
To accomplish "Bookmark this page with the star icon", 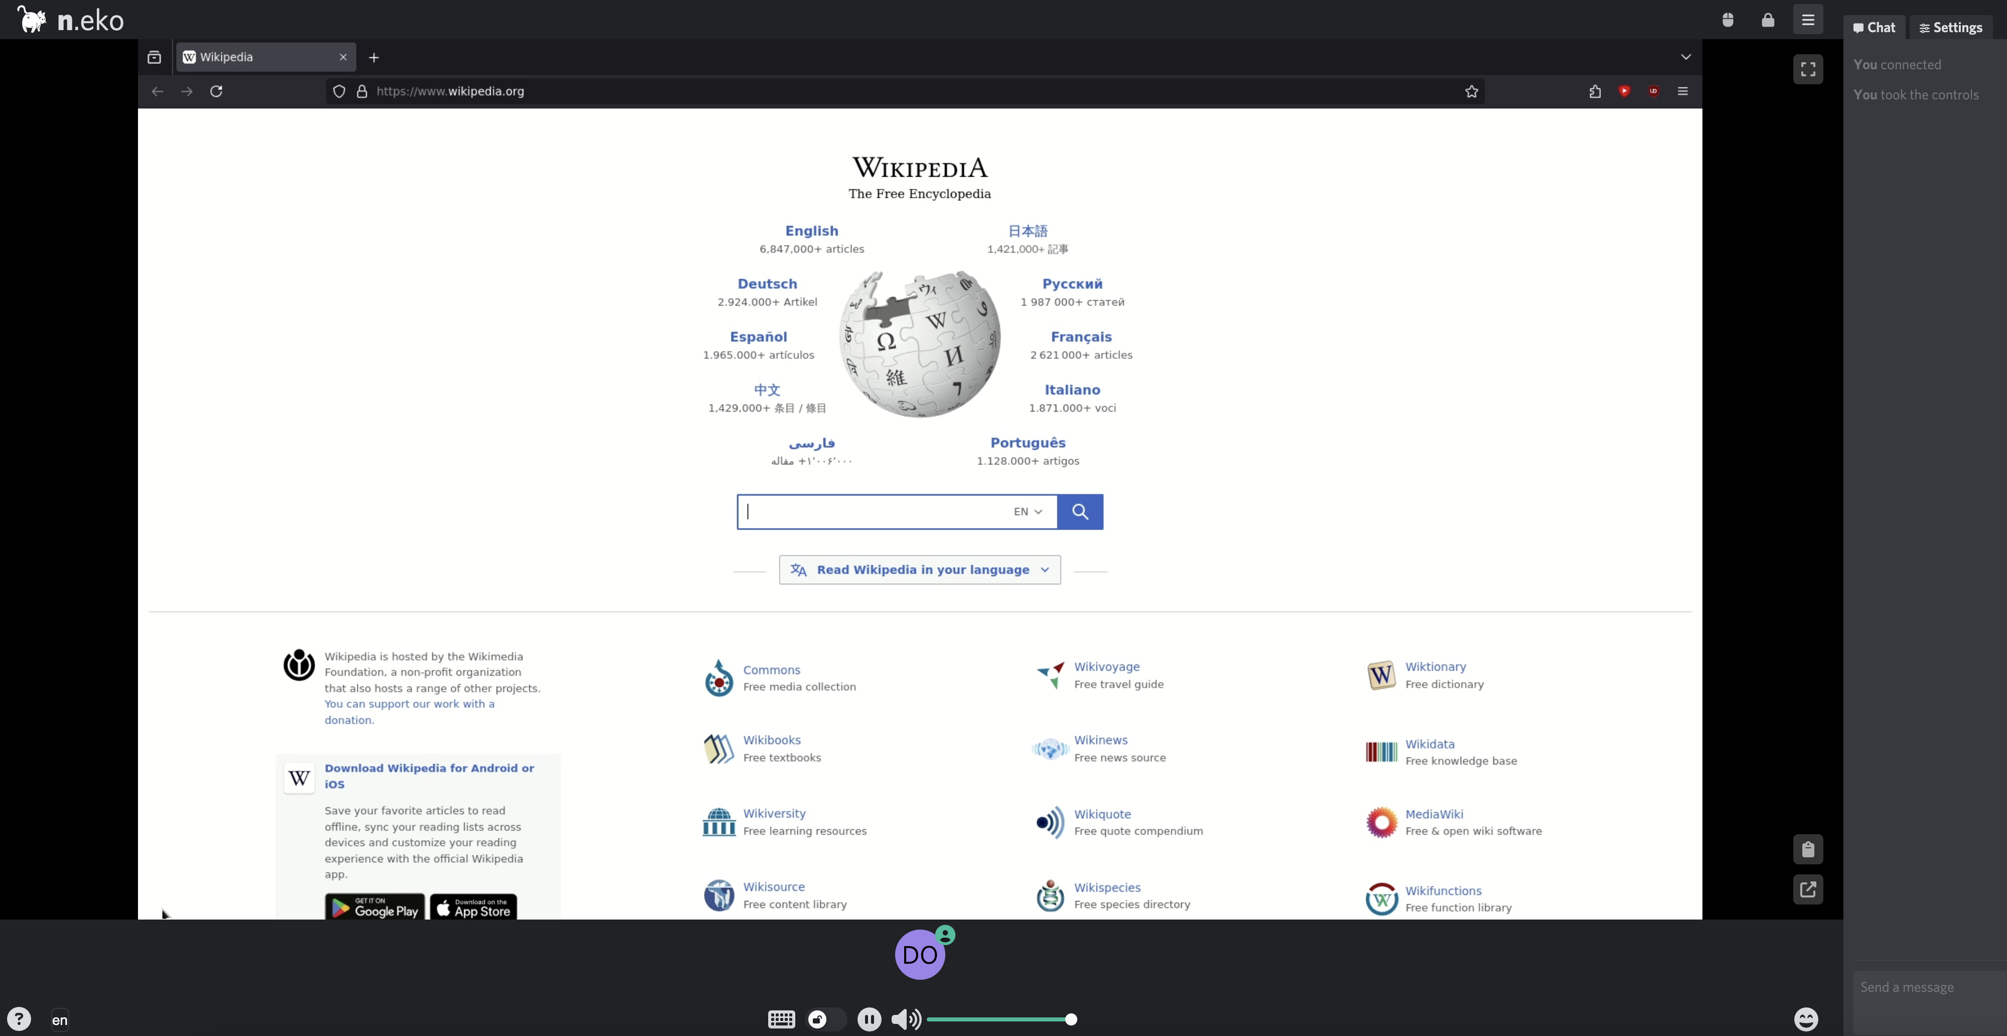I will pos(1471,91).
